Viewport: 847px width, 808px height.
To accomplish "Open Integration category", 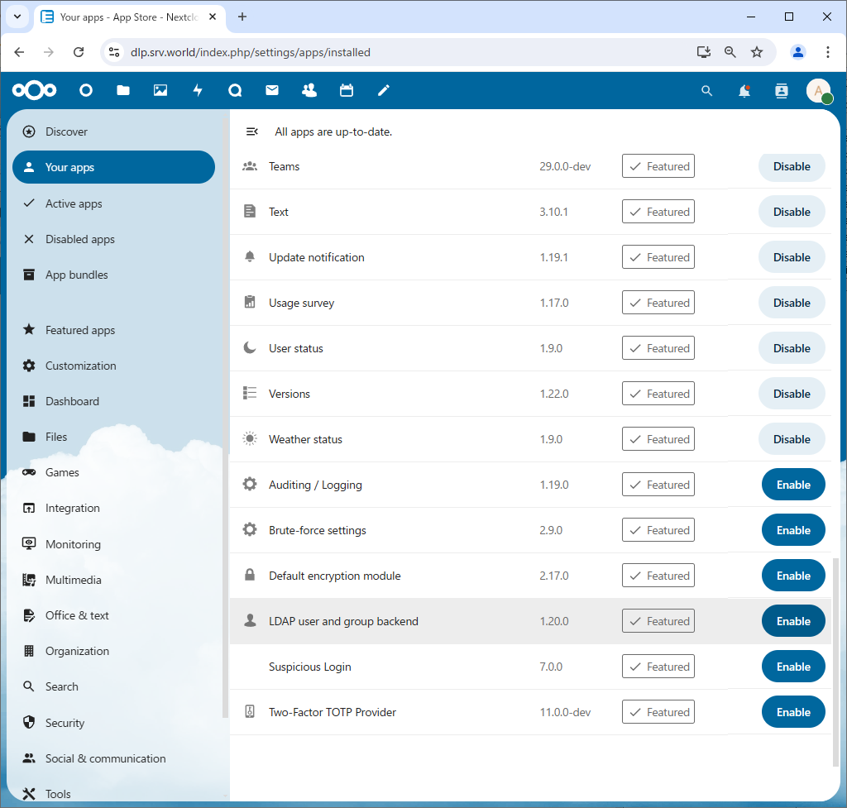I will tap(114, 509).
